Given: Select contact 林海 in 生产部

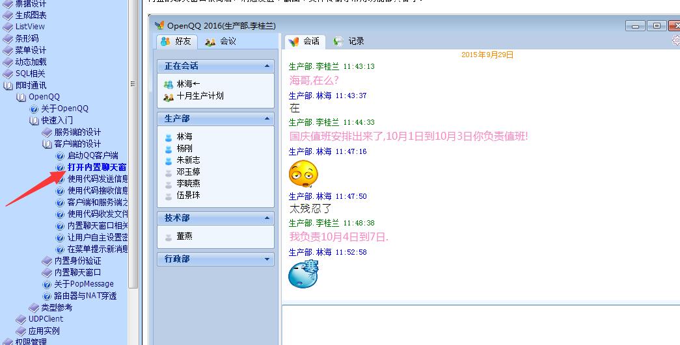Looking at the screenshot, I should [x=184, y=137].
